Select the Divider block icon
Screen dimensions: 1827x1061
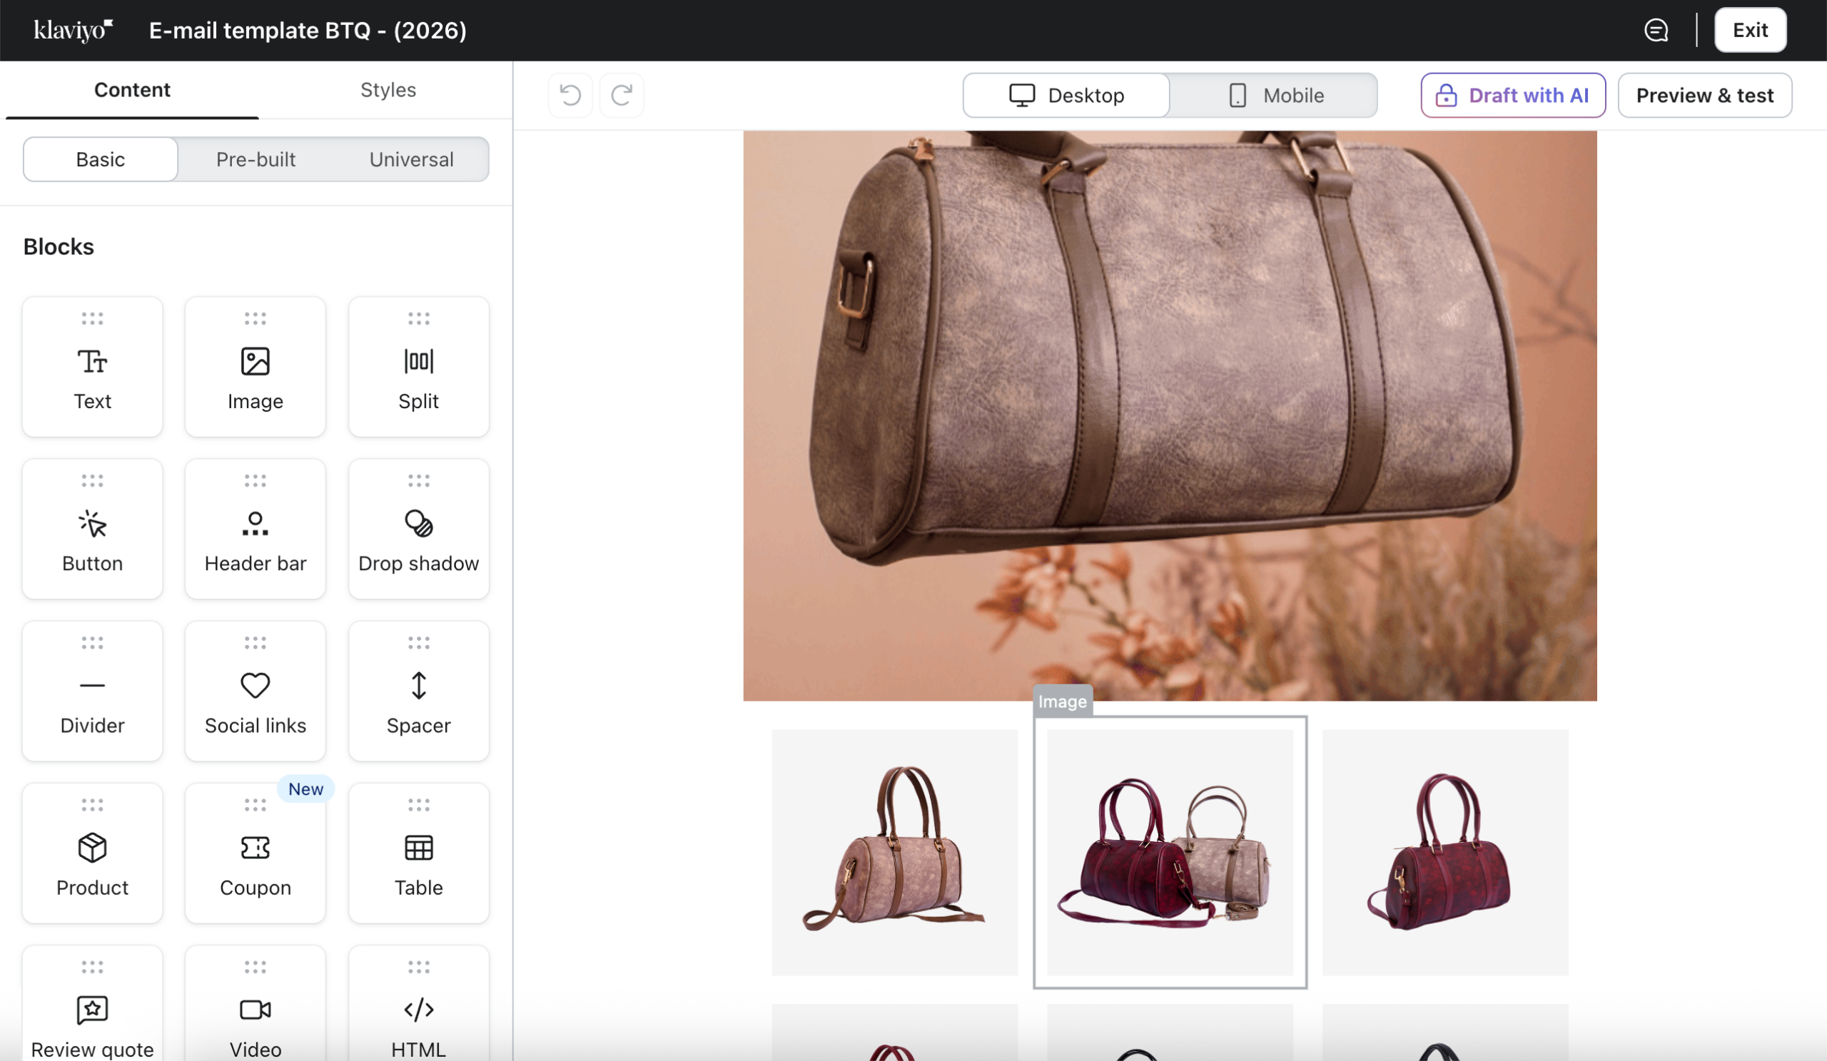point(92,685)
